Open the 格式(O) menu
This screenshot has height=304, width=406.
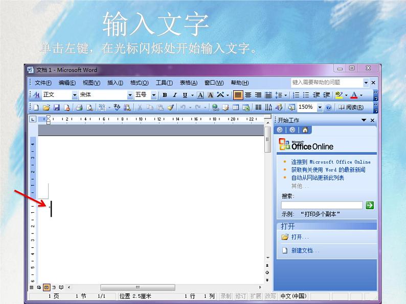pos(139,83)
